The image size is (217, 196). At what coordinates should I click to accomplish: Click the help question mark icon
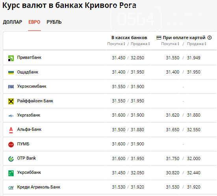(210, 38)
